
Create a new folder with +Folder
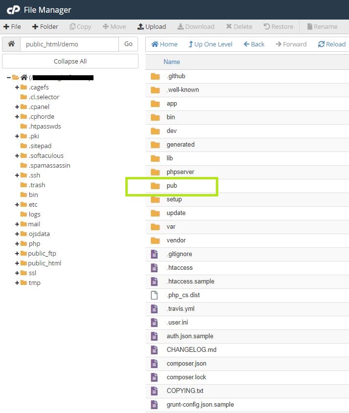45,26
